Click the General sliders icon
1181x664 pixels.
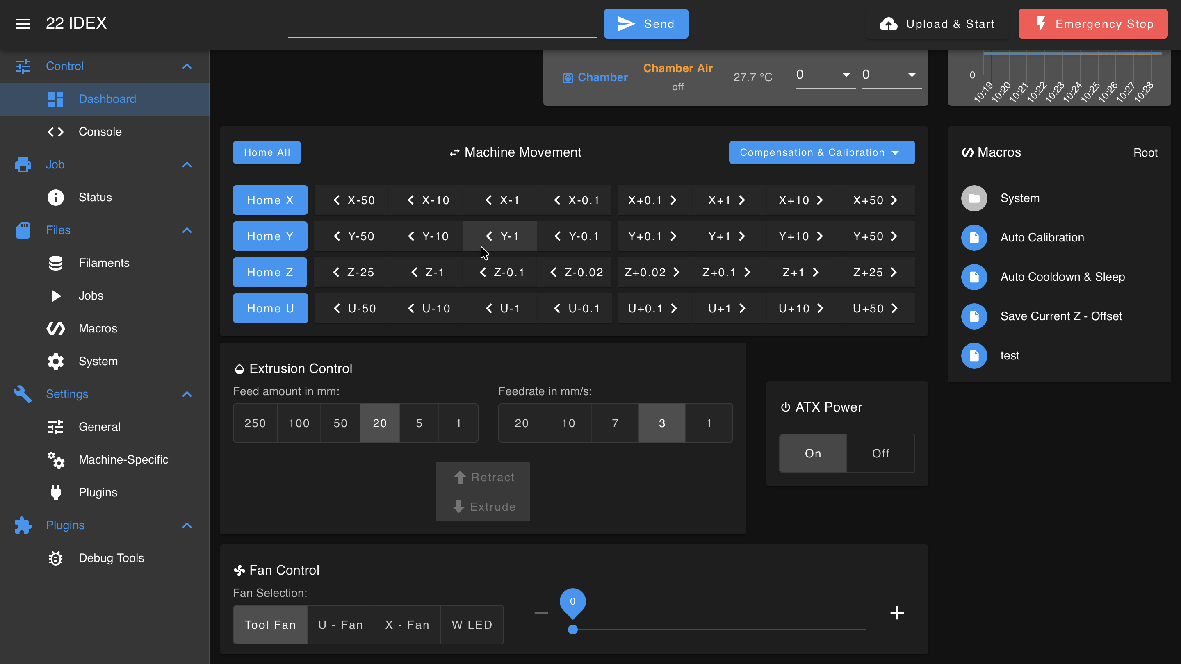click(x=55, y=427)
